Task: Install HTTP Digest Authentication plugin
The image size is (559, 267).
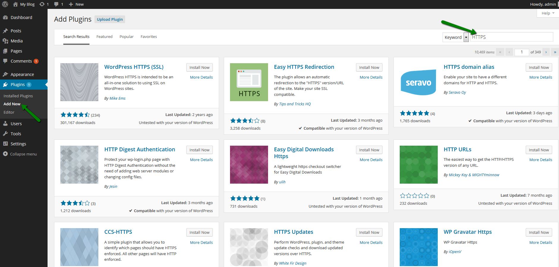Action: pos(199,150)
